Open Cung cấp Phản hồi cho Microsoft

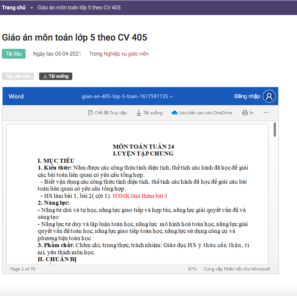tap(237, 269)
